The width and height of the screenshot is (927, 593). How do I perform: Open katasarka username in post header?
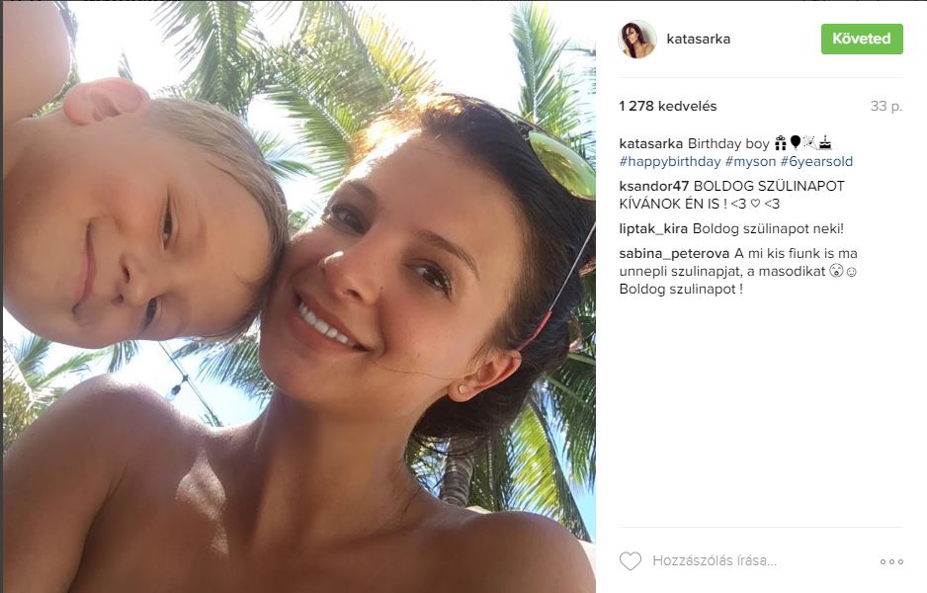click(x=698, y=39)
